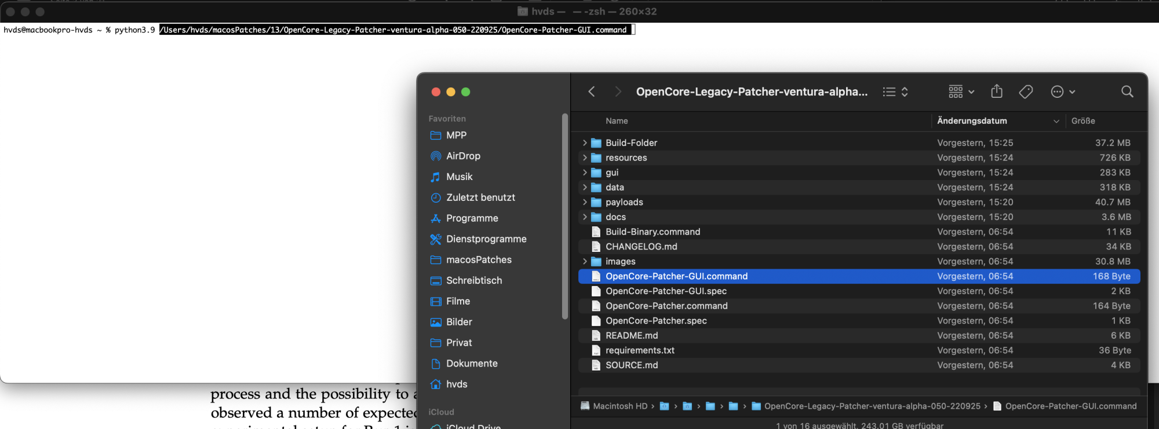The width and height of the screenshot is (1159, 429).
Task: Click the terminal command line path text
Action: pyautogui.click(x=394, y=30)
